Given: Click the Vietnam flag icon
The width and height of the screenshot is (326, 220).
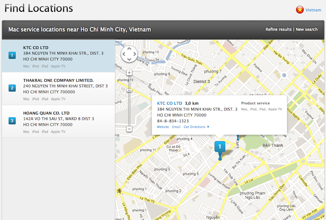Looking at the screenshot, I should [x=300, y=10].
